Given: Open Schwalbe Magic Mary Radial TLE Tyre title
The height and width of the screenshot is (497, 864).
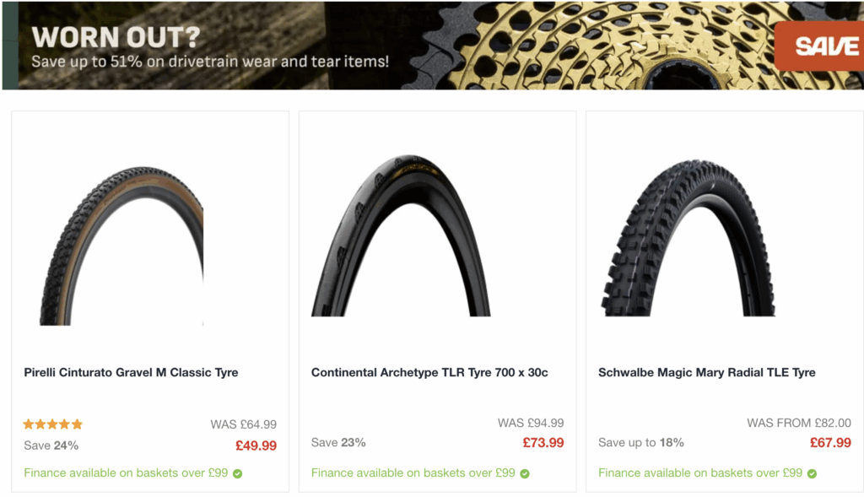Looking at the screenshot, I should 707,372.
